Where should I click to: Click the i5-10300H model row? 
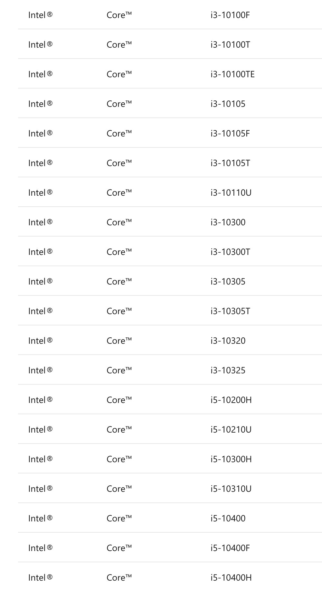coord(170,459)
